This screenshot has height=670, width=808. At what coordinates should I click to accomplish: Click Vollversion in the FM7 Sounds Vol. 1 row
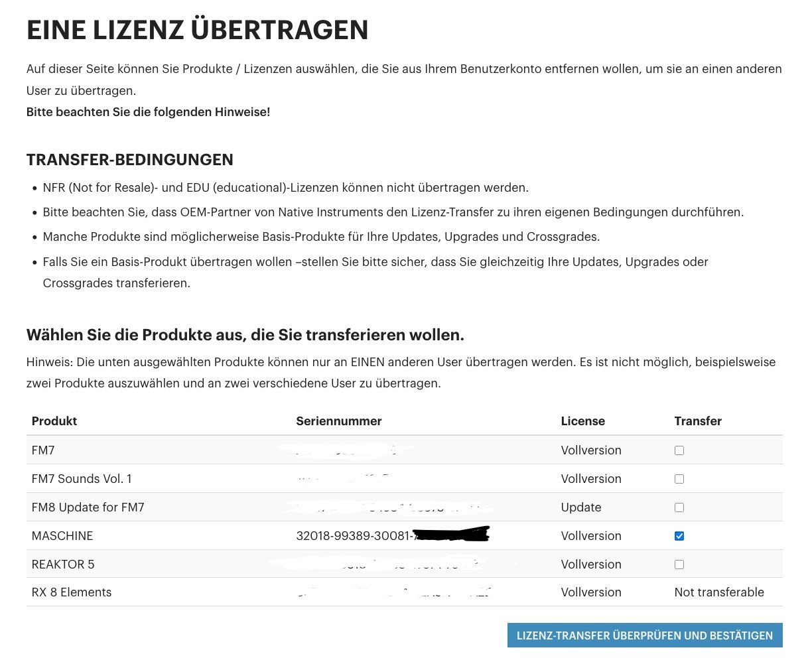click(591, 479)
